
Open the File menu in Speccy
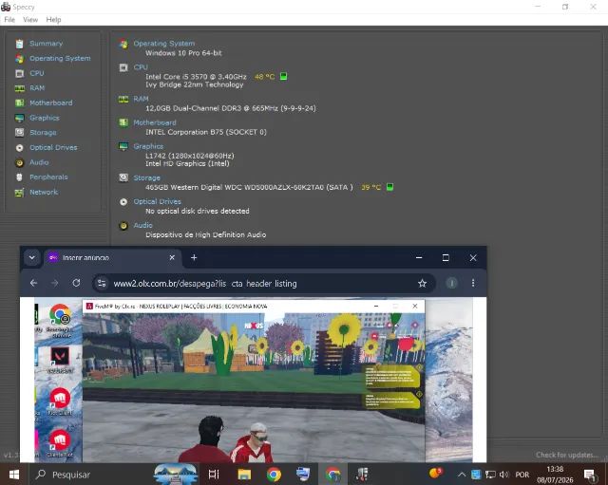pyautogui.click(x=9, y=19)
